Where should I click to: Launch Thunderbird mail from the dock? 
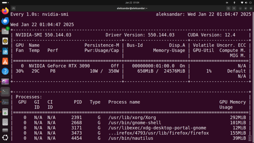coord(5,21)
